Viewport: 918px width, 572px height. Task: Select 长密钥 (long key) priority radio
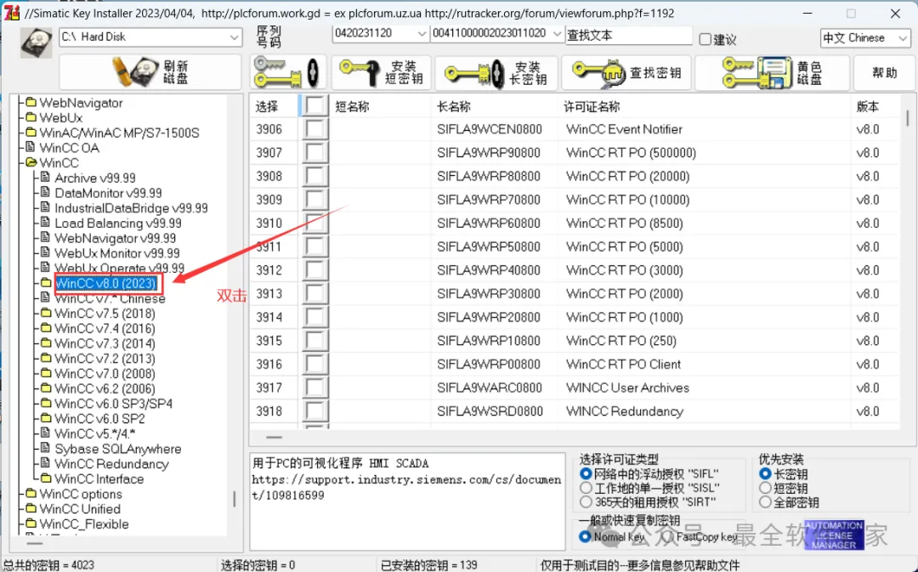(x=765, y=473)
